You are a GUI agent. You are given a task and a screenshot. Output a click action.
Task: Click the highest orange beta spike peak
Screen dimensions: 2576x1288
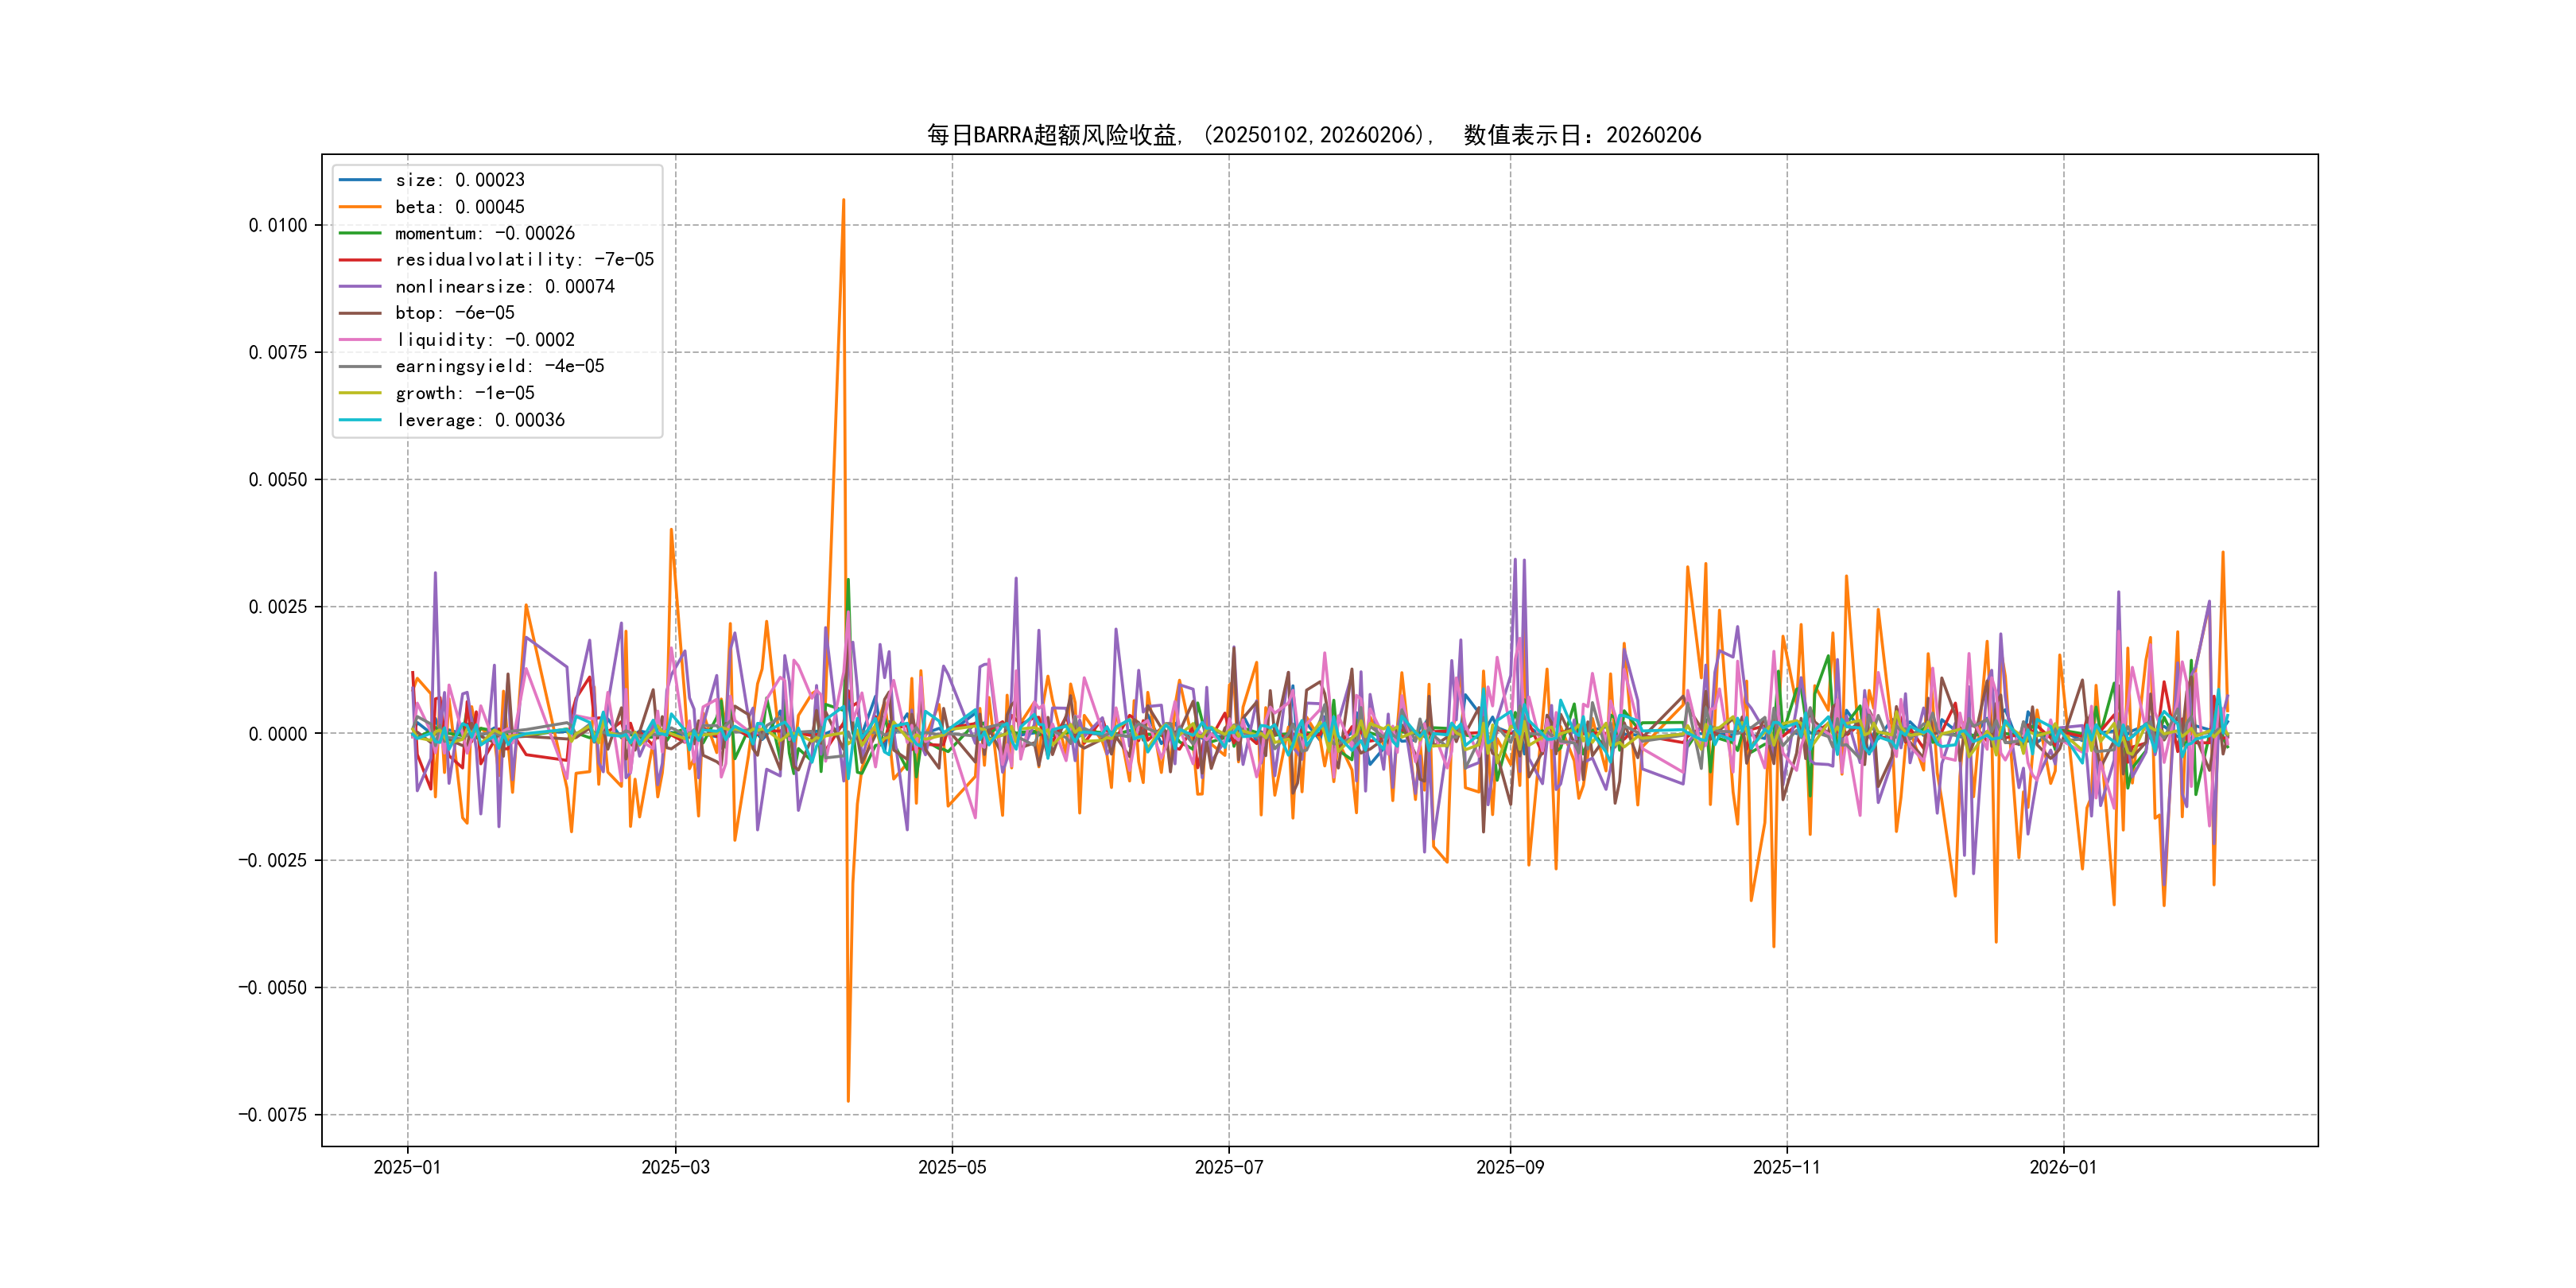tap(843, 201)
